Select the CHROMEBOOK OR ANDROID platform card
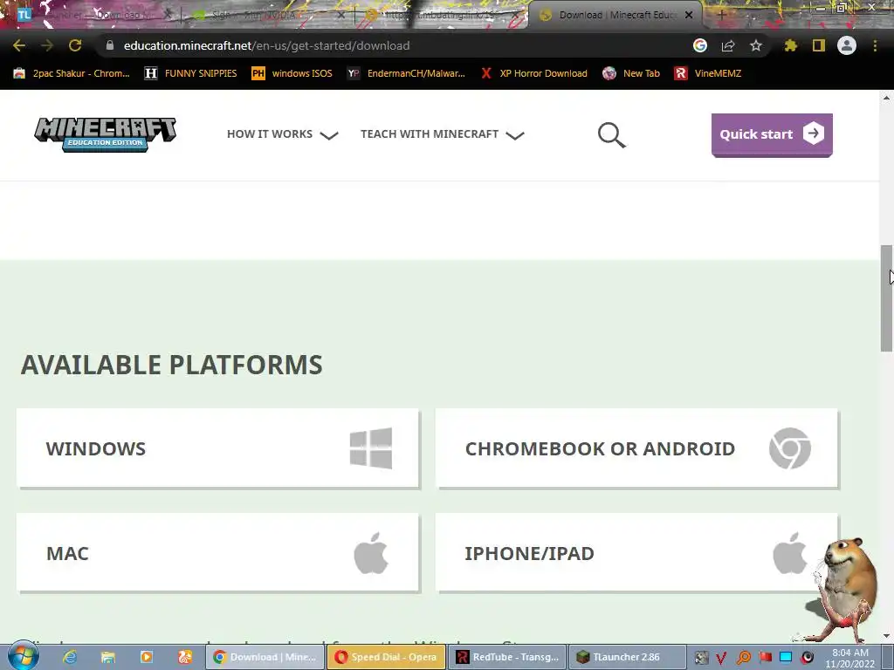Image resolution: width=894 pixels, height=670 pixels. click(x=636, y=448)
